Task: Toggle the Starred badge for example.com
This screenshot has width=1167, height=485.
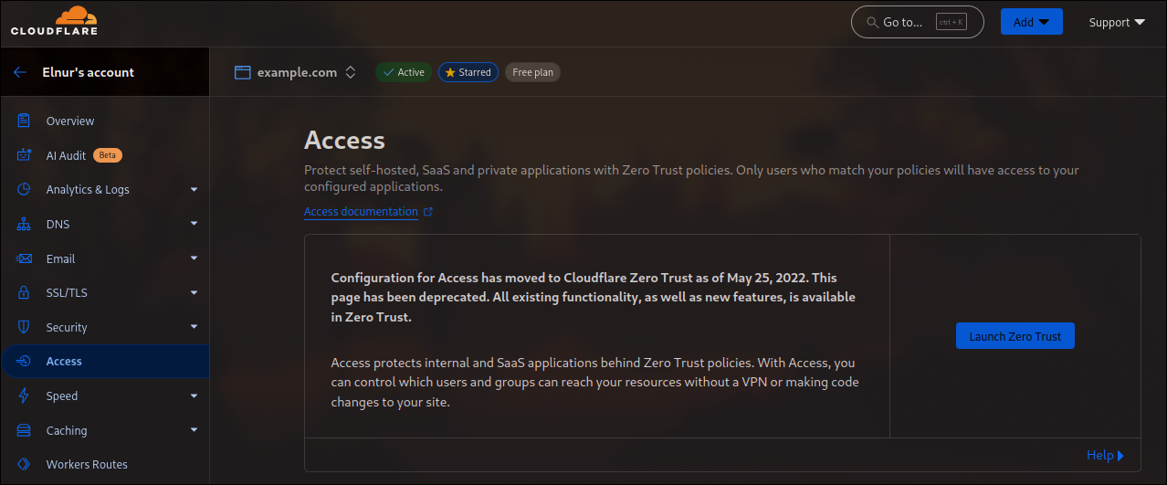Action: click(x=468, y=72)
